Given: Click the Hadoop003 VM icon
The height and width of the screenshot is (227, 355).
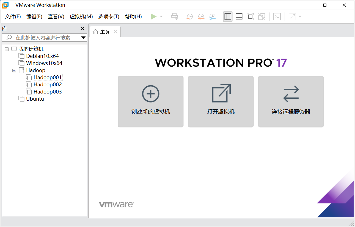Looking at the screenshot, I should [x=29, y=92].
